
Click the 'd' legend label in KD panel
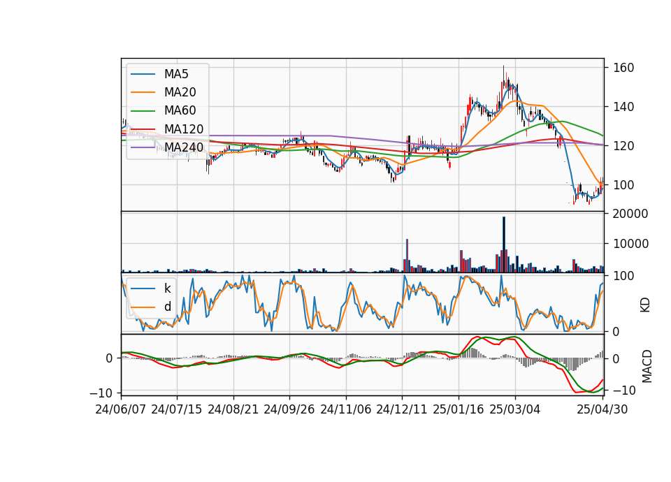click(168, 307)
